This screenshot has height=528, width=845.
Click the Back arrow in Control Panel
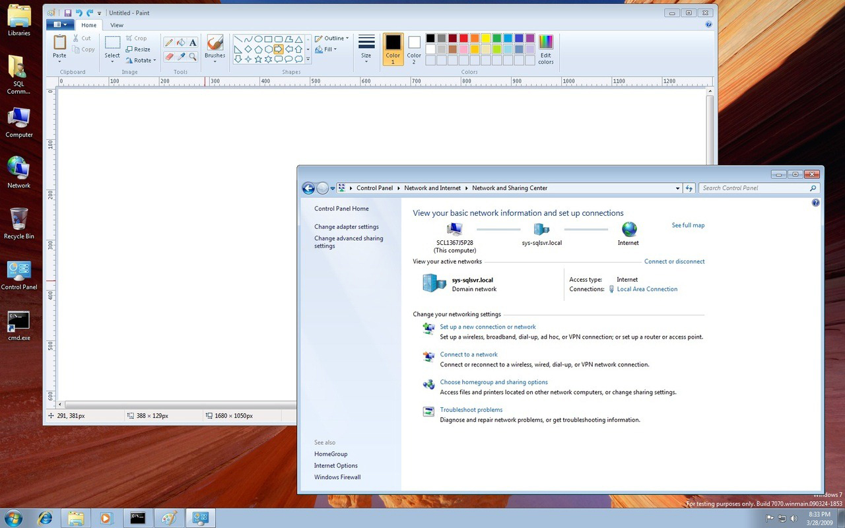point(308,188)
